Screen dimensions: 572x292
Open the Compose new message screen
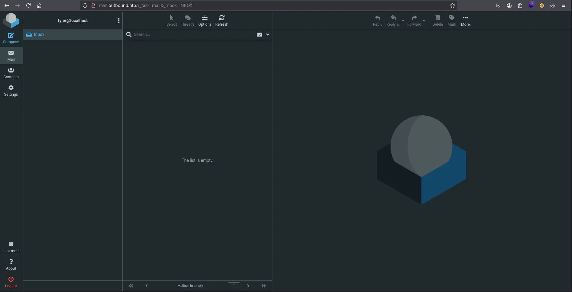pos(11,38)
